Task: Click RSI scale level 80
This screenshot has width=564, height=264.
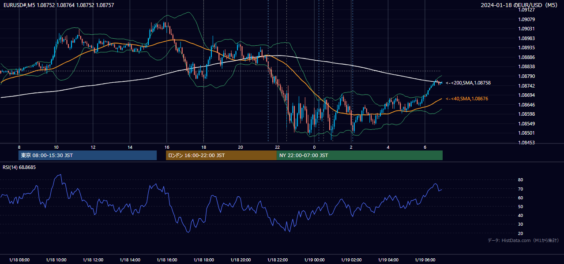Action: (x=521, y=180)
